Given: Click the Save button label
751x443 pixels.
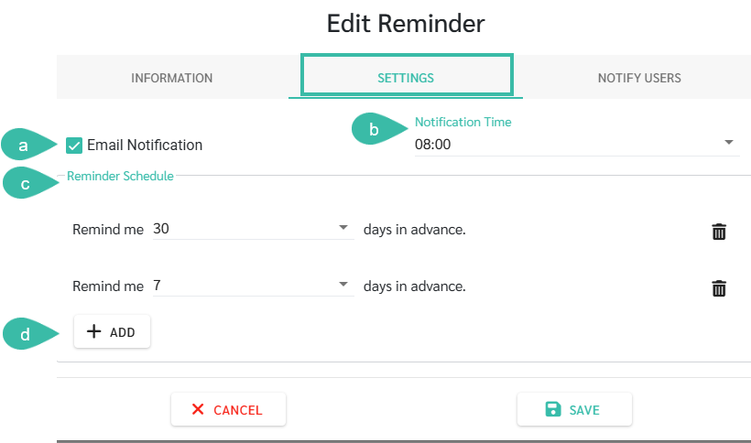Looking at the screenshot, I should click(584, 410).
